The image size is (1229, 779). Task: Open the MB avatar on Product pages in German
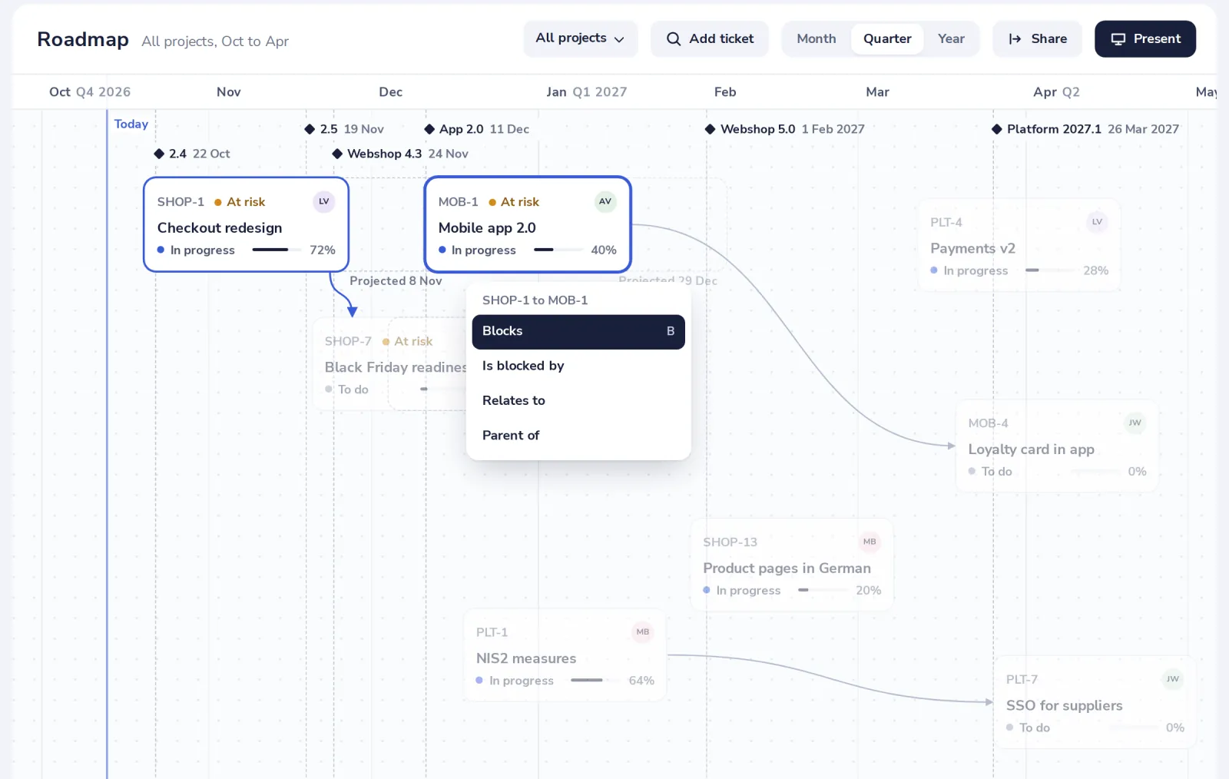click(x=870, y=542)
